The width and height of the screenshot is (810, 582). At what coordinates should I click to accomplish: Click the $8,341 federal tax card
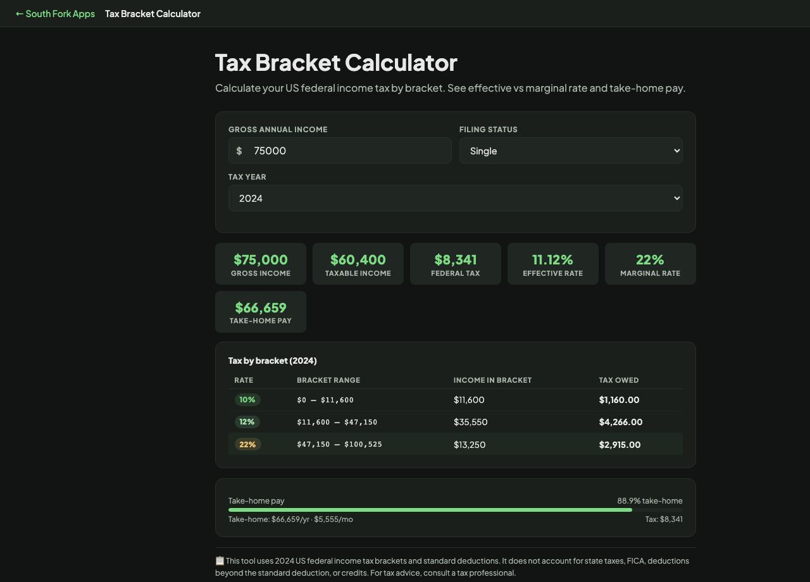click(456, 264)
